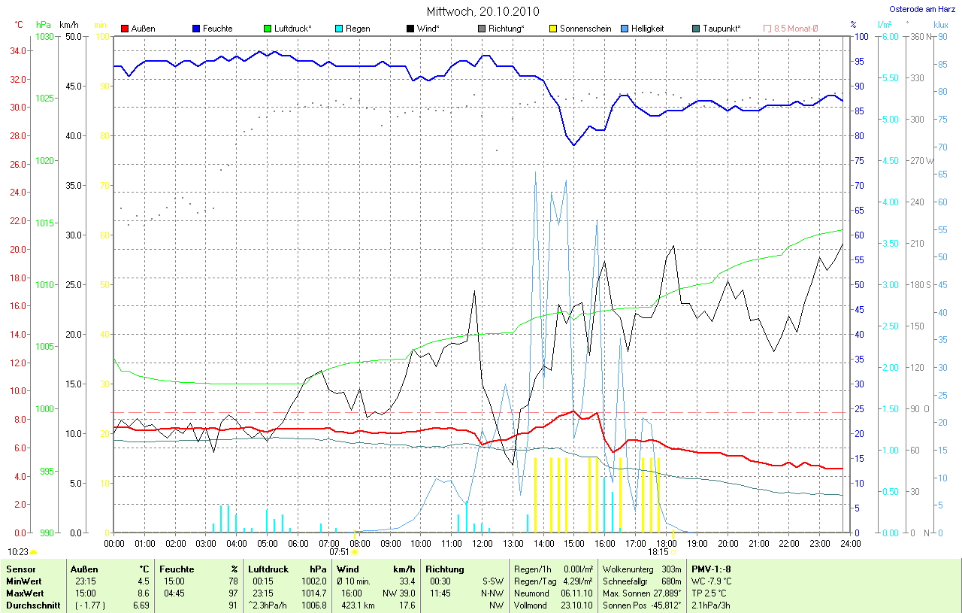This screenshot has width=962, height=613.
Task: Click the red Außen legend swatch
Action: tap(125, 29)
